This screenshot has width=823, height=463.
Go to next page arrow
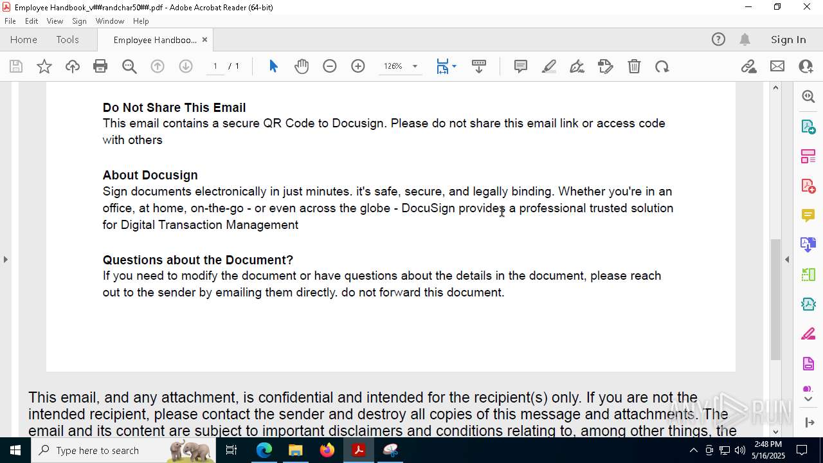[186, 66]
